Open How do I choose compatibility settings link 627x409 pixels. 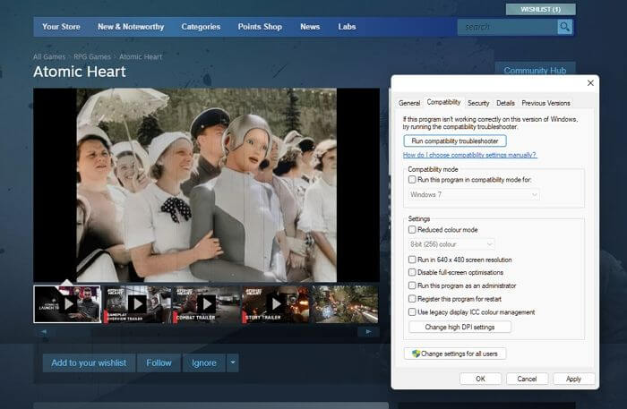[470, 155]
